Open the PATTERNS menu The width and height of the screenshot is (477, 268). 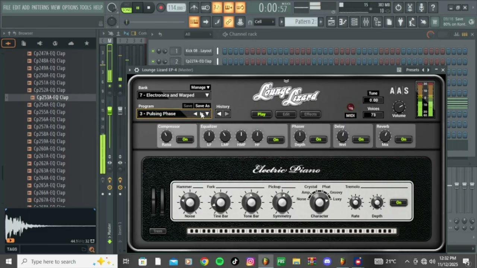point(40,7)
